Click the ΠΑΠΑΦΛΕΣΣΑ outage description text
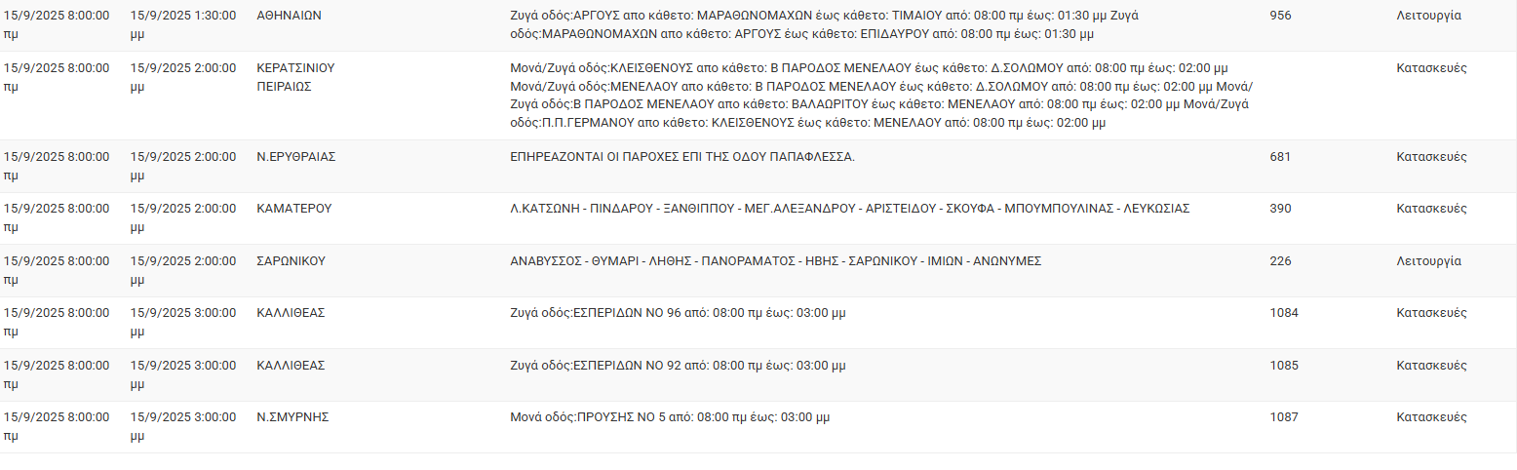Screen dimensions: 1517x470 coord(682,156)
